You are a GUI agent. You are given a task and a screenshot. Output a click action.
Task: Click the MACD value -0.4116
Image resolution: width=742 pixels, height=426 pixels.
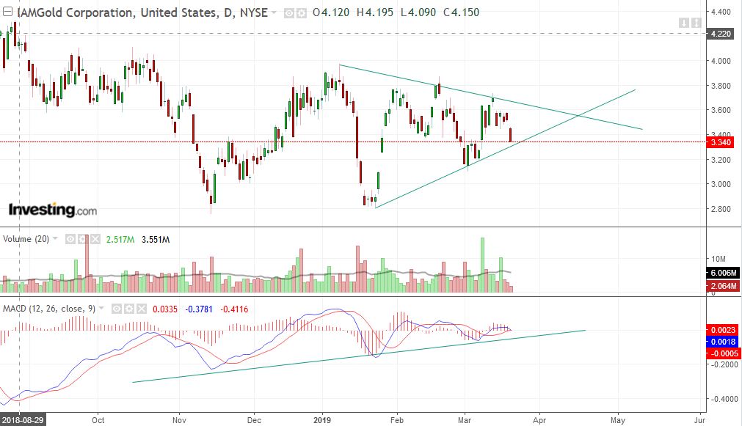pyautogui.click(x=234, y=309)
